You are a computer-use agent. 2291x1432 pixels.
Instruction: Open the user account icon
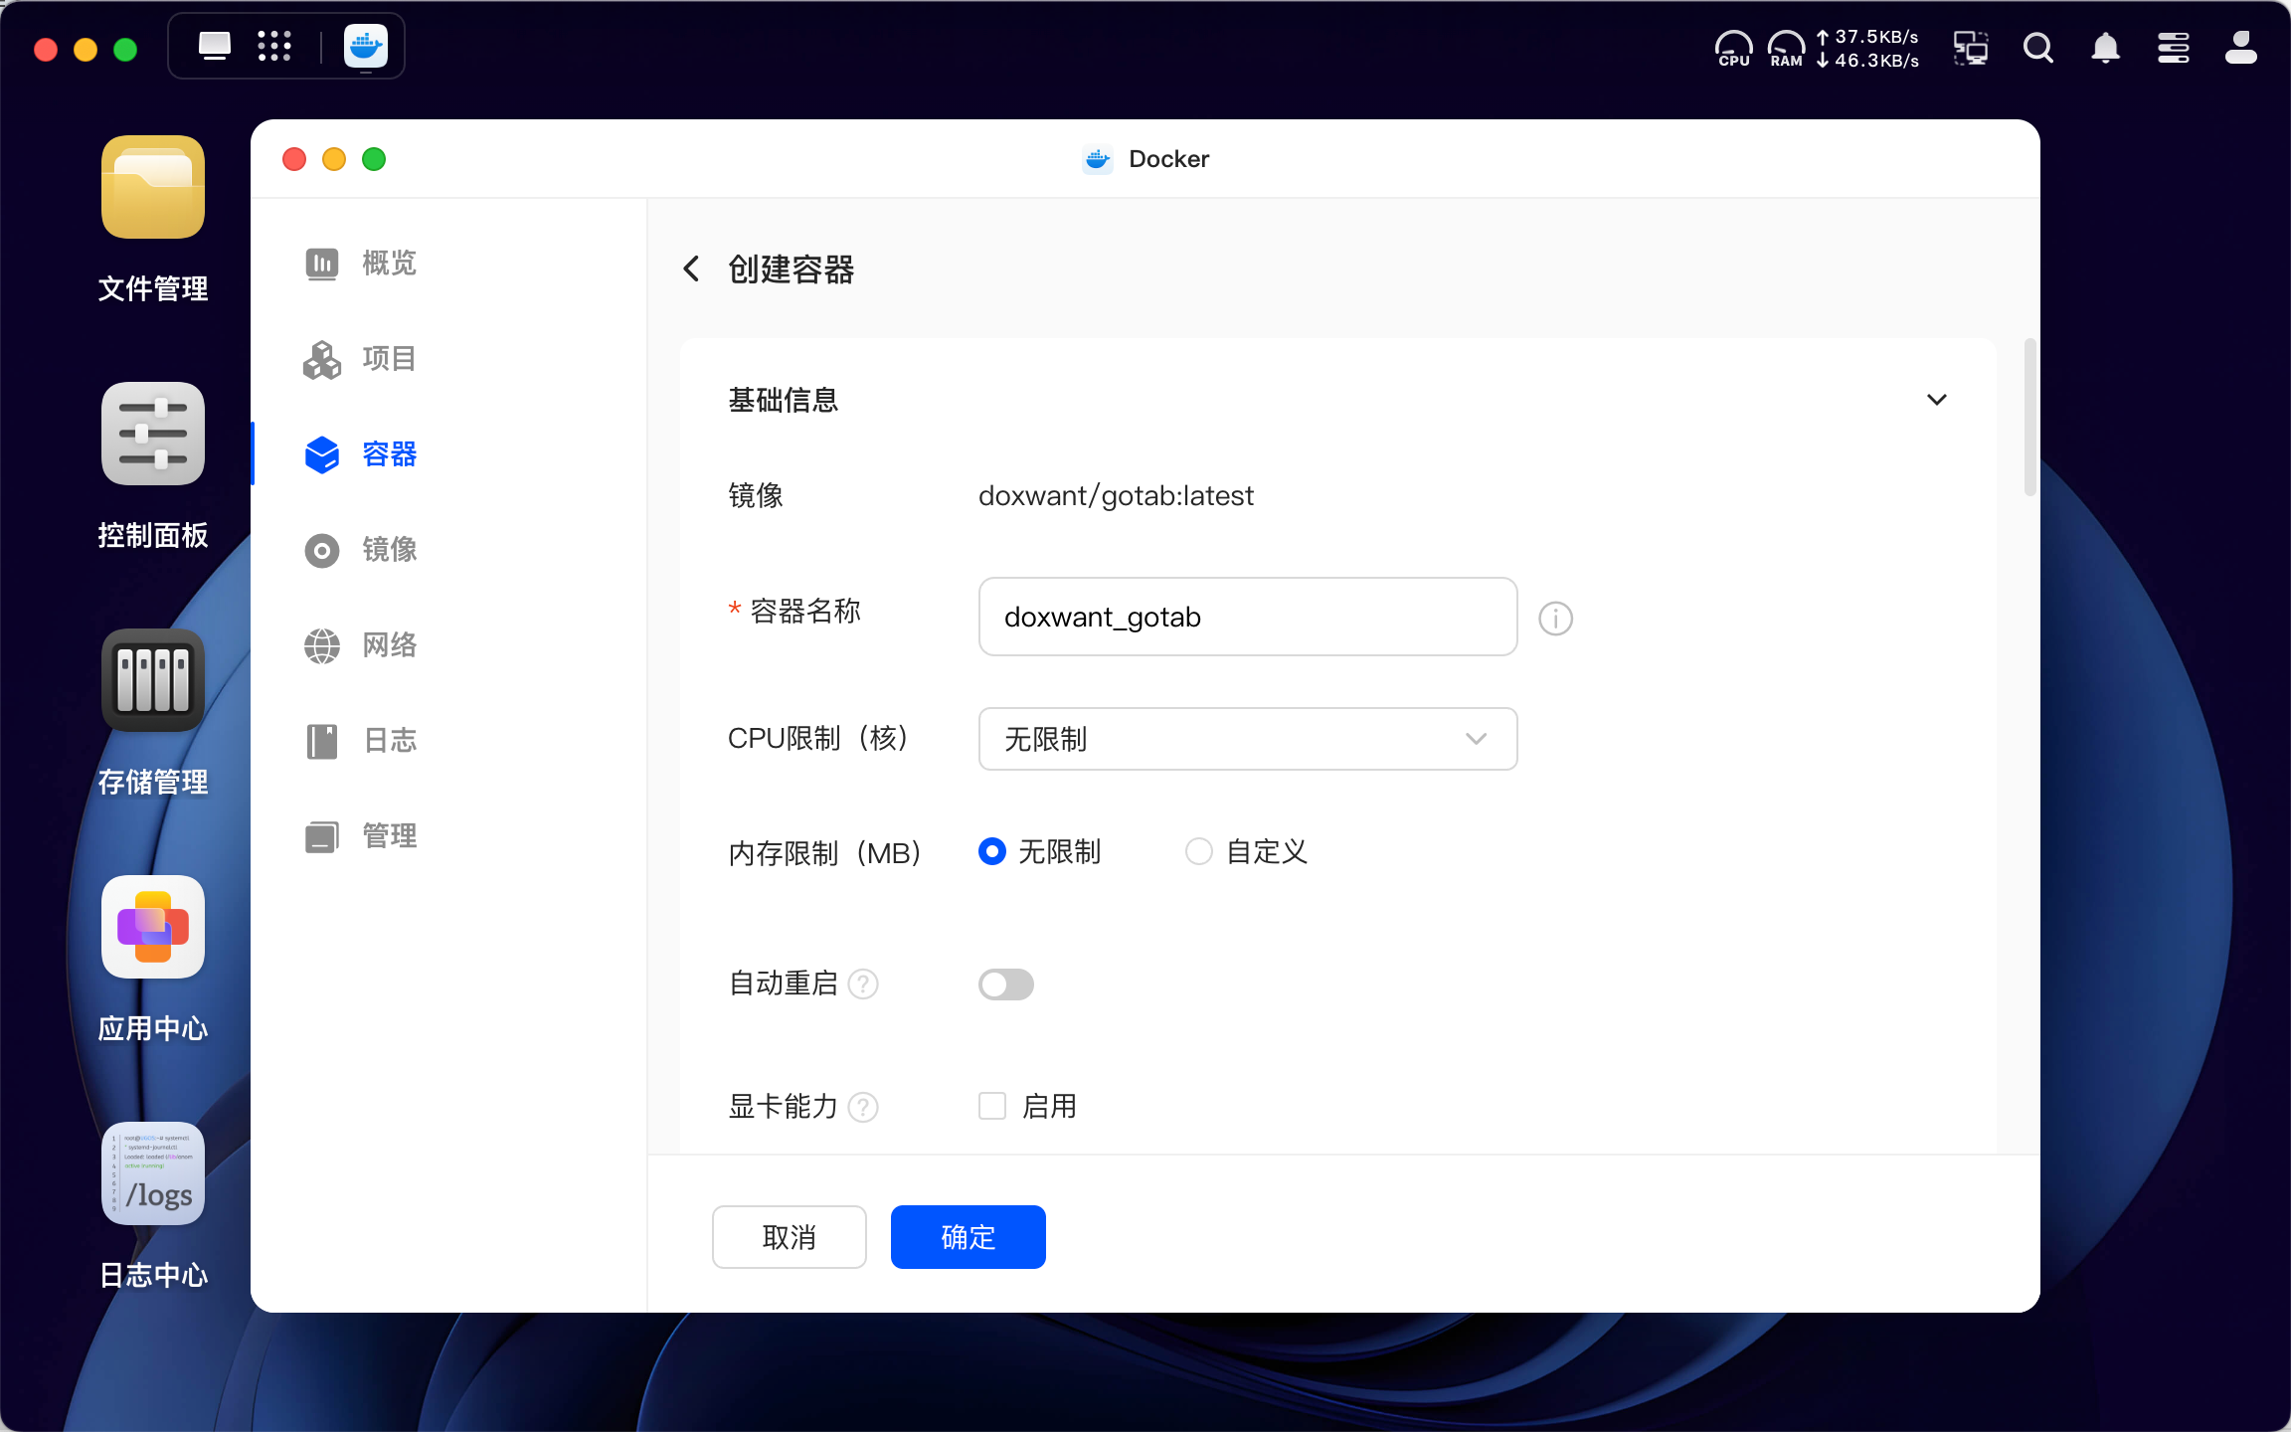point(2241,48)
